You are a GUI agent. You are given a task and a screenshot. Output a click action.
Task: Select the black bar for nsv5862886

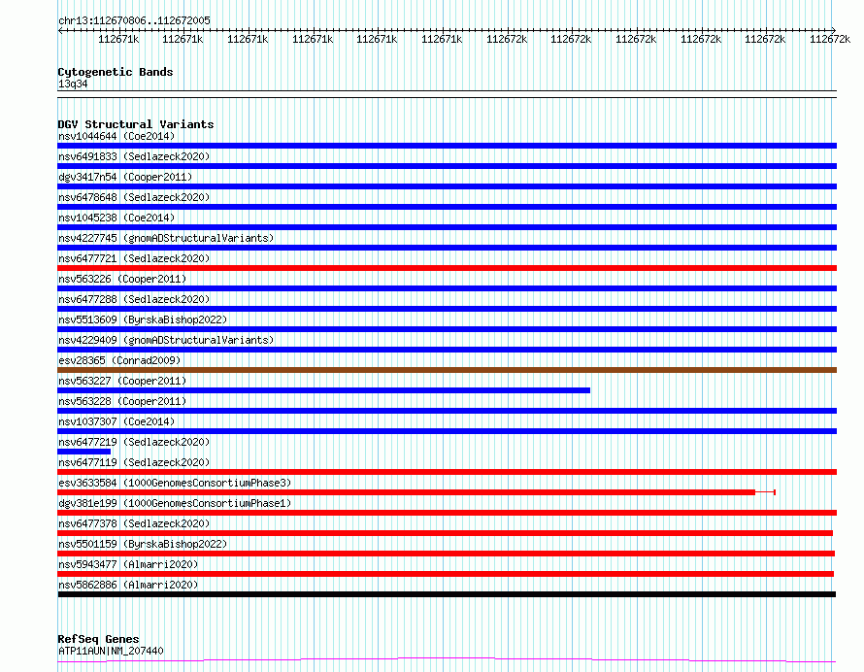click(447, 594)
